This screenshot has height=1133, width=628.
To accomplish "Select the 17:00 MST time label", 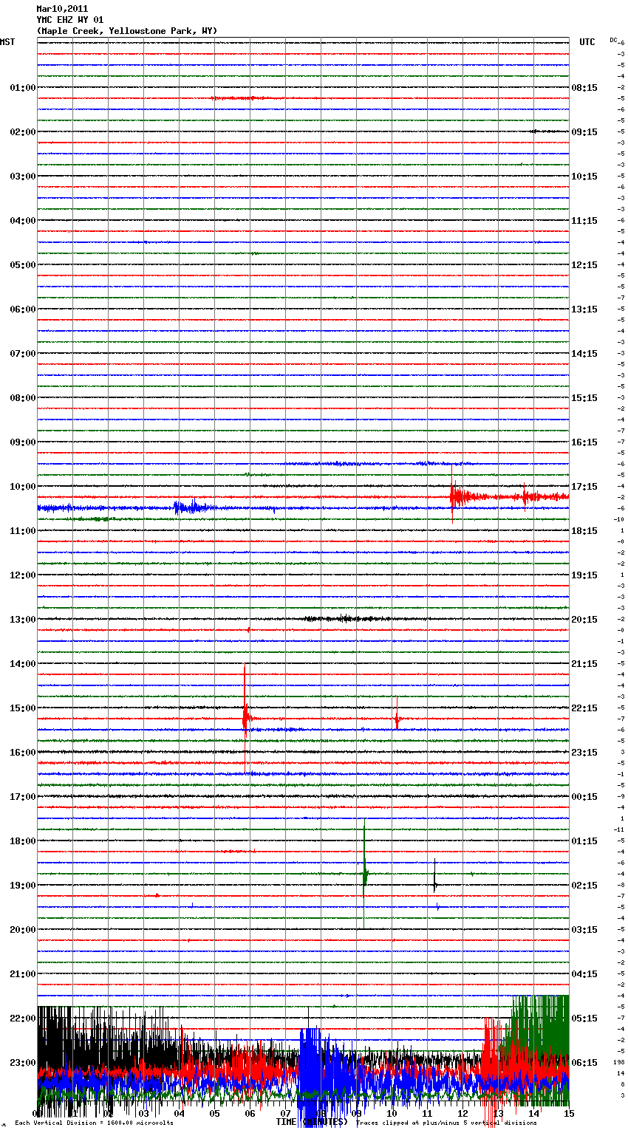I will pos(23,797).
